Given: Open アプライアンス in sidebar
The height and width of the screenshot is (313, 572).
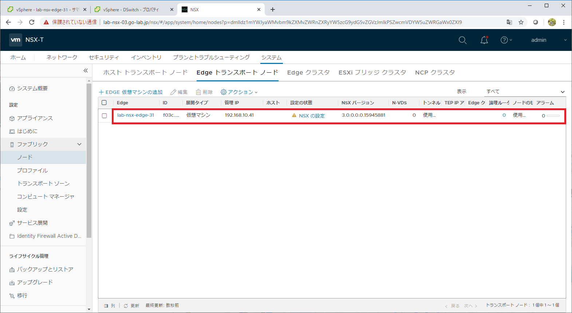Looking at the screenshot, I should 35,118.
